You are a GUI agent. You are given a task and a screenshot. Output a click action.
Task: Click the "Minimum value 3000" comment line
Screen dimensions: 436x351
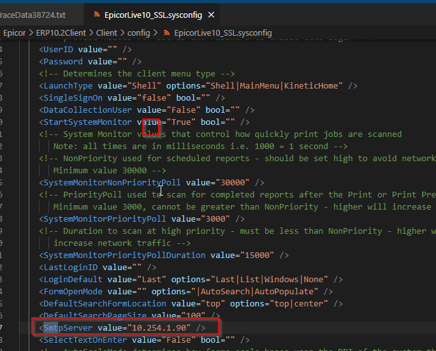point(242,207)
